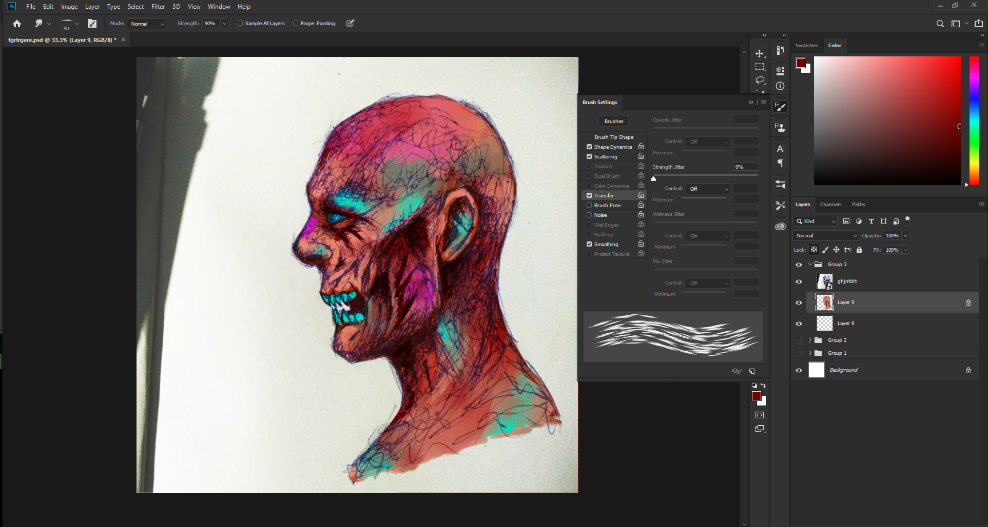Click the pressure-for-strength icon
The image size is (988, 527).
(350, 24)
